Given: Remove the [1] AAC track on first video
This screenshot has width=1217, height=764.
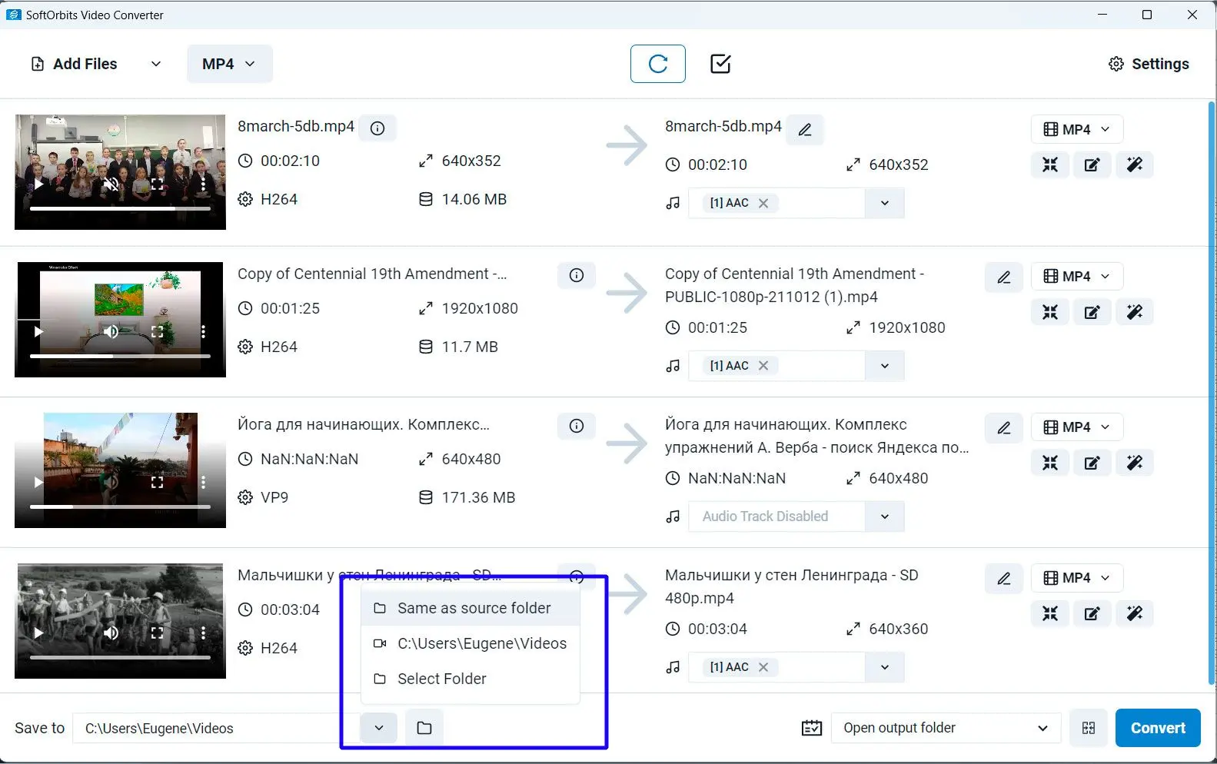Looking at the screenshot, I should (x=763, y=204).
